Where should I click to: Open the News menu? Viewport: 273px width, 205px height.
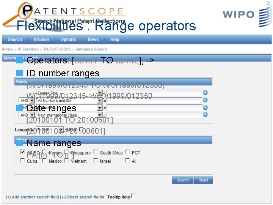coord(93,39)
